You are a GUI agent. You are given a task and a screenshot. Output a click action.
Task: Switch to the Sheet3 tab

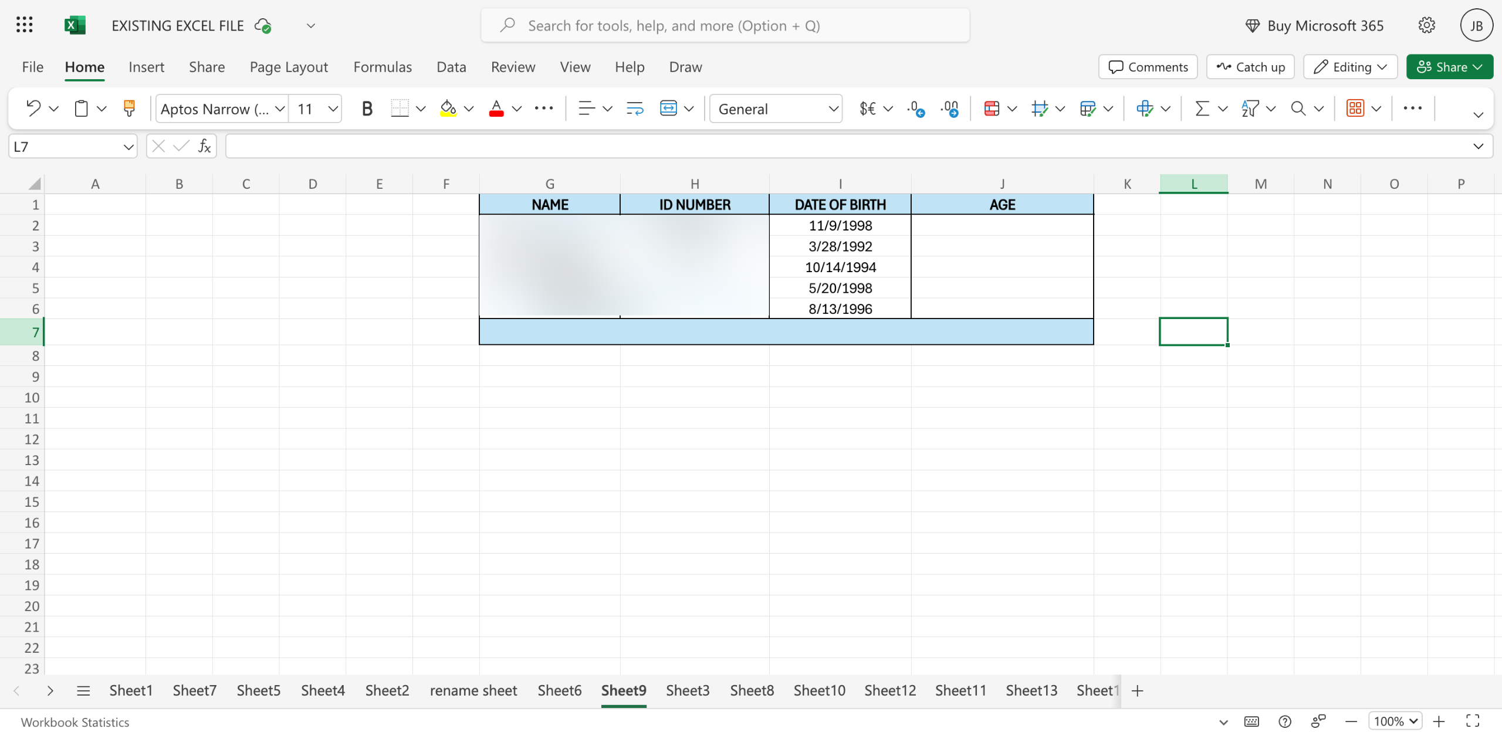[x=688, y=690]
